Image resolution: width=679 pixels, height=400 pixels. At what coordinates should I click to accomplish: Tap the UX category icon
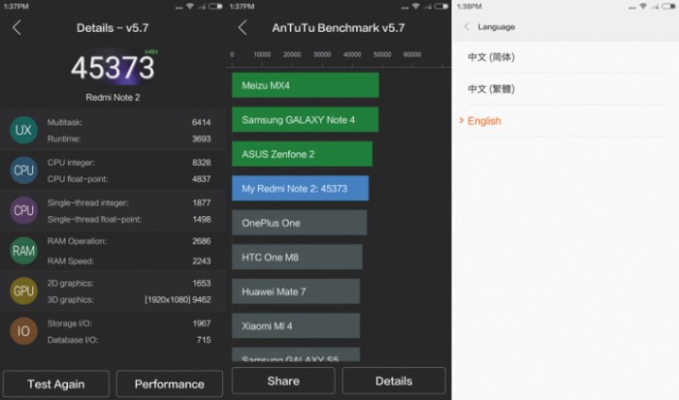[23, 130]
